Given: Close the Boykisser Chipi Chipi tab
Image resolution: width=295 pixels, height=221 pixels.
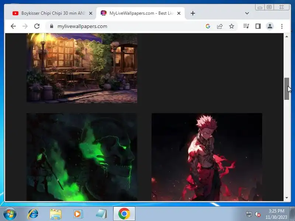Looking at the screenshot, I should point(91,13).
